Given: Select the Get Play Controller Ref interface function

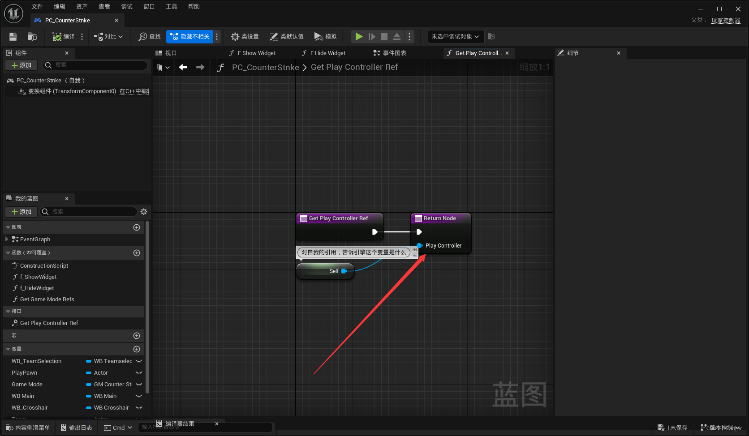Looking at the screenshot, I should tap(49, 323).
